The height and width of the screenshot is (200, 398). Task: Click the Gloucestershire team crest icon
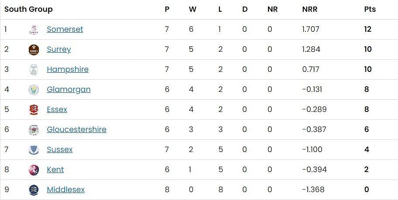(34, 130)
